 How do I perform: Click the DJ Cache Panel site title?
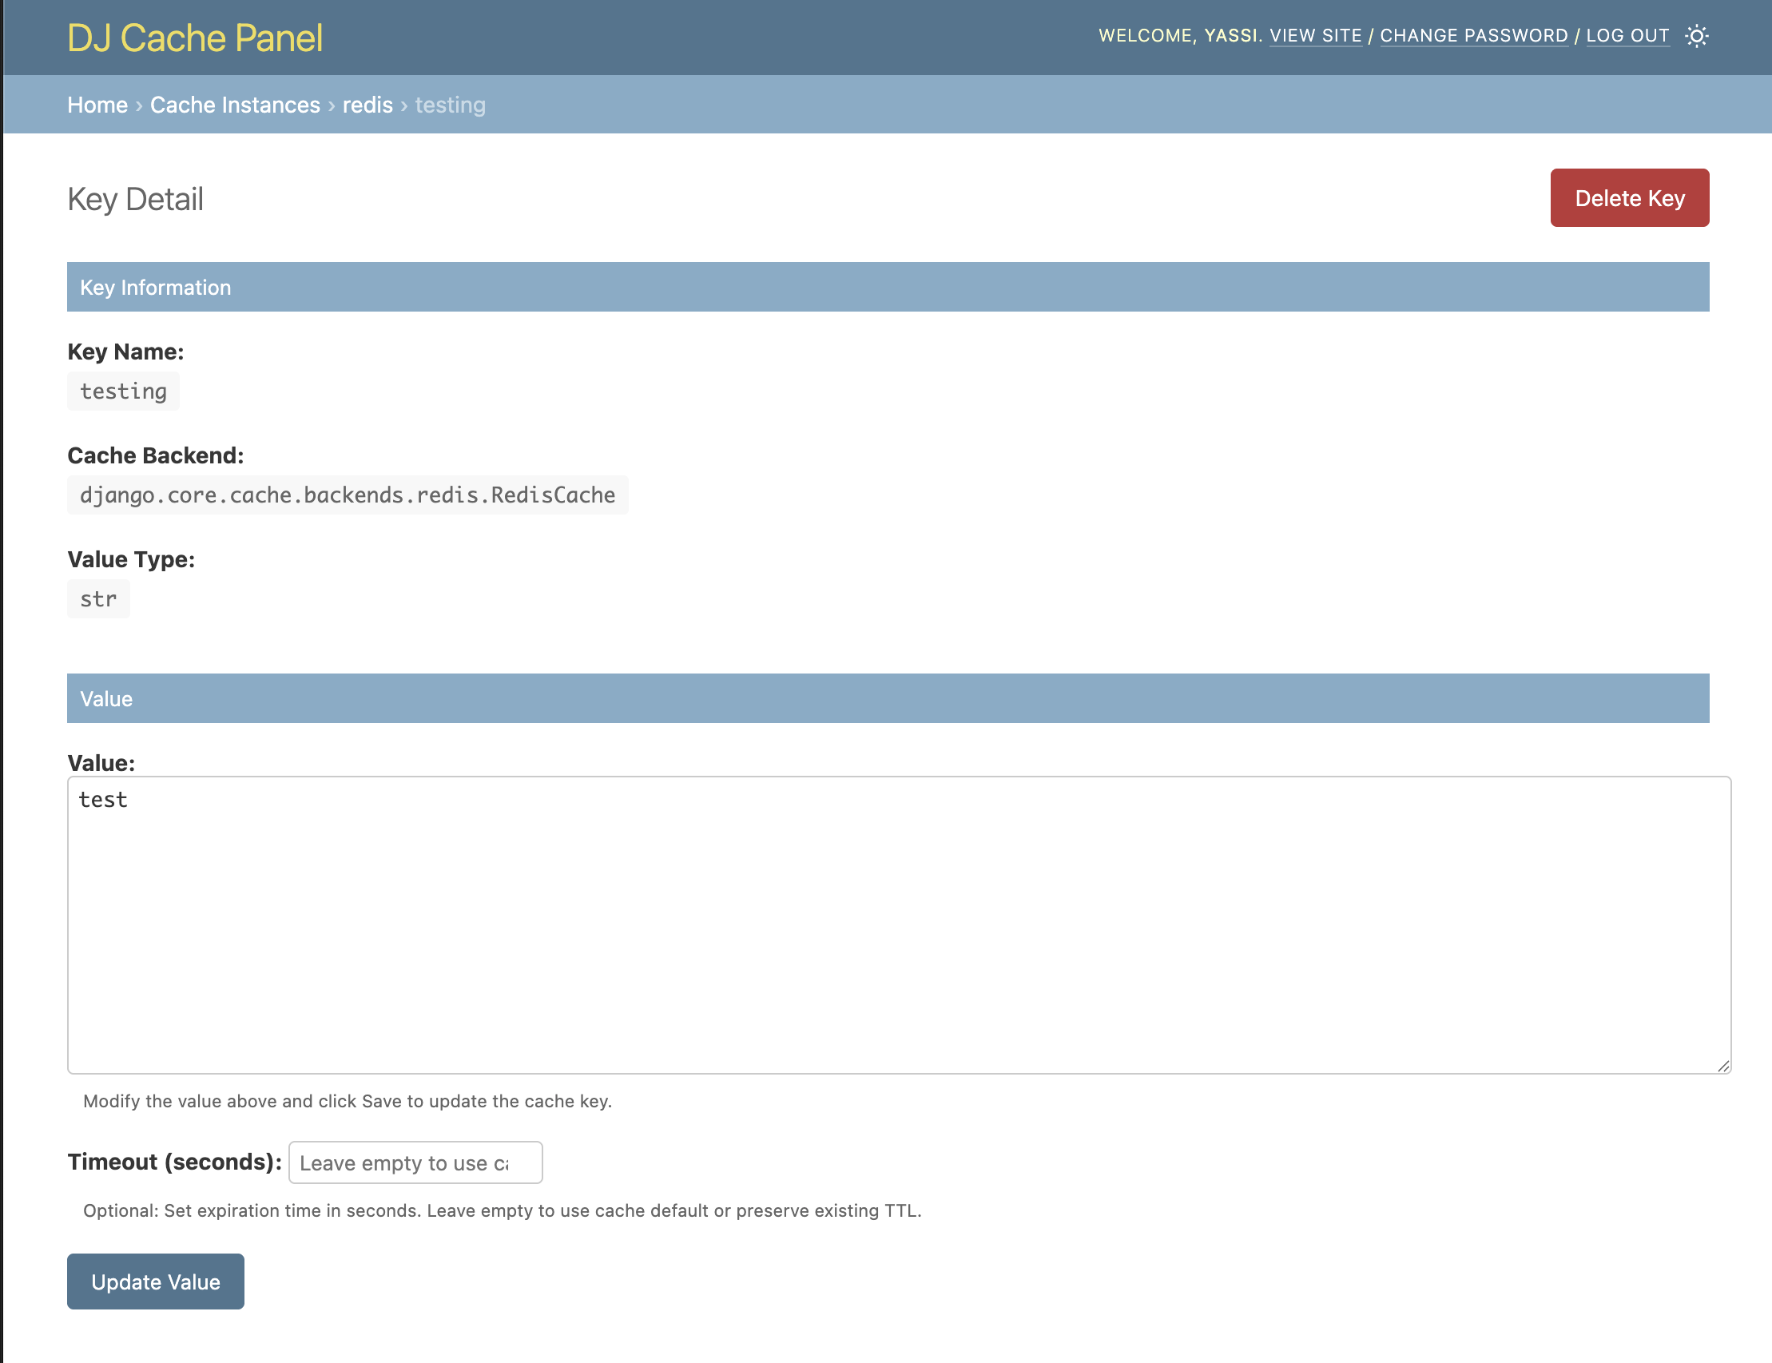(195, 38)
